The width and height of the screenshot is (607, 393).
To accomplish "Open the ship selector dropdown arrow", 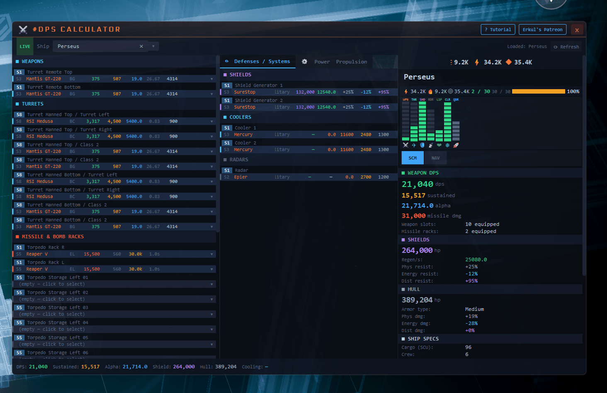I will (153, 46).
